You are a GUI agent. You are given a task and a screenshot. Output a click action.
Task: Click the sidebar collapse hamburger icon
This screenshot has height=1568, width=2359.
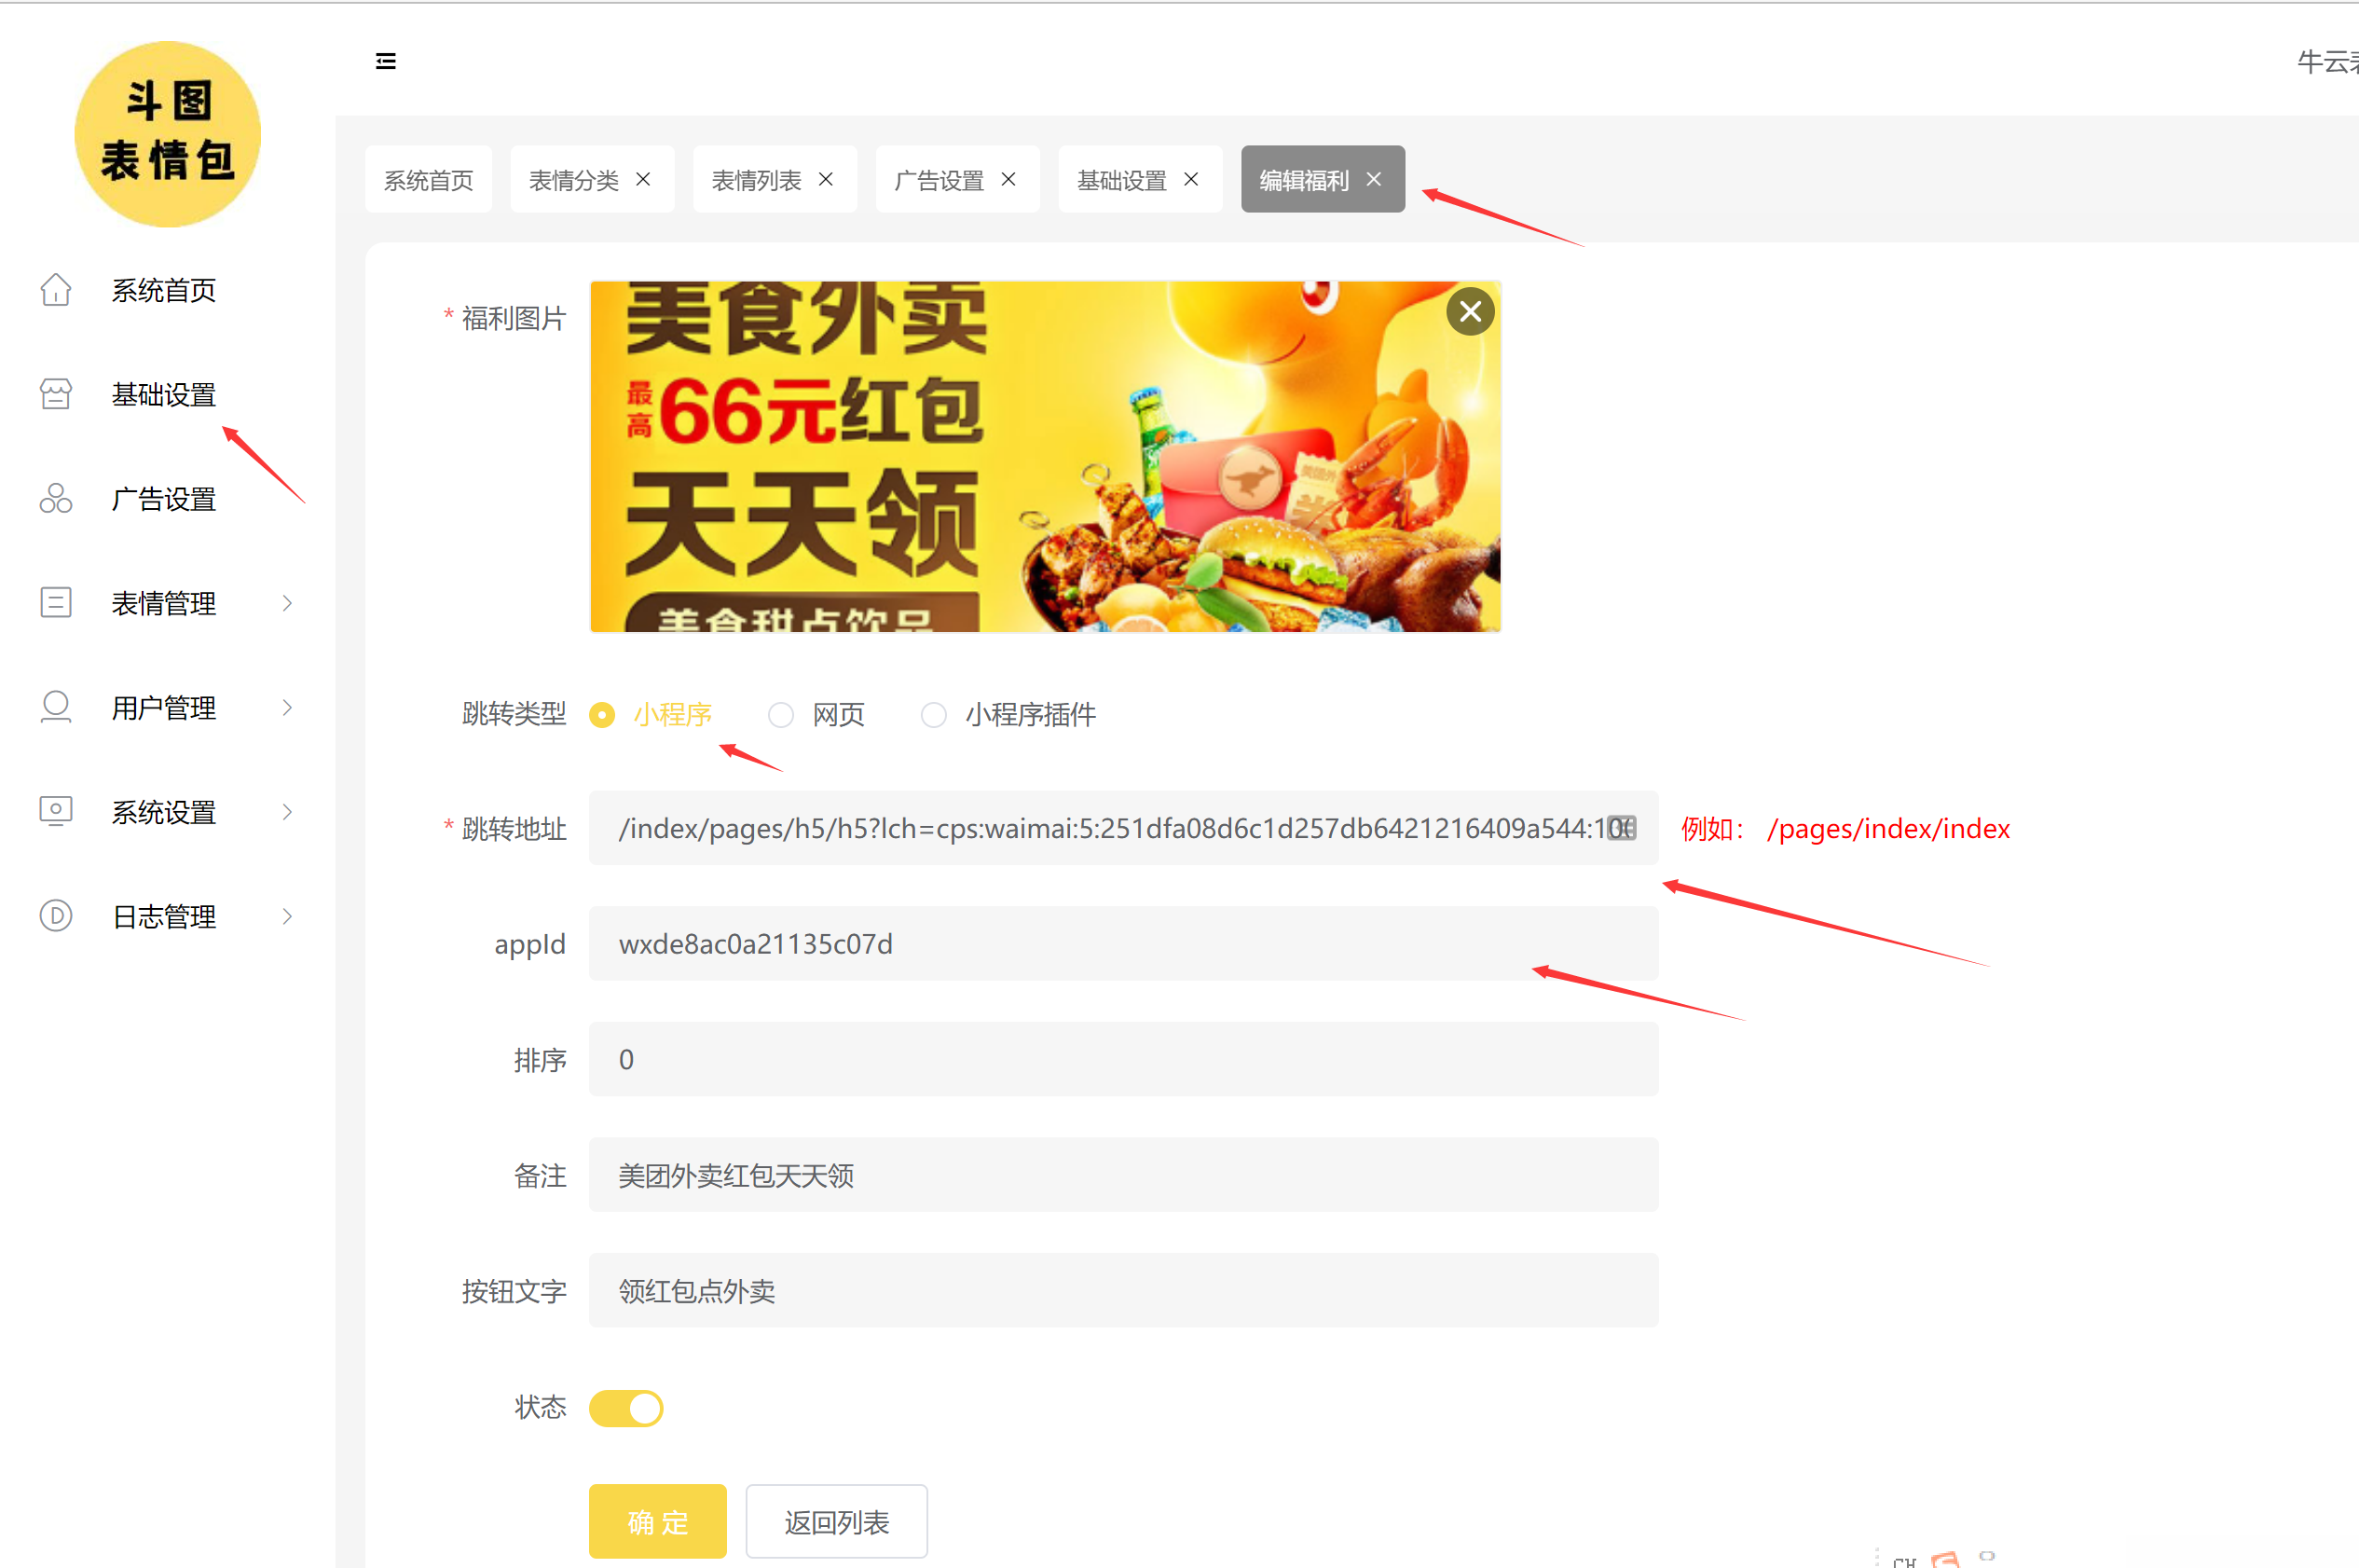(385, 61)
